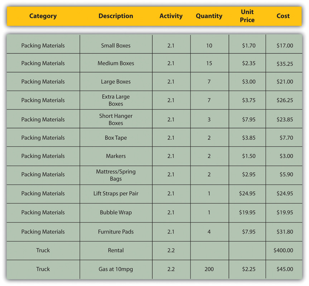Click the Category column header
Viewport: 309px width, 286px height.
(x=43, y=16)
